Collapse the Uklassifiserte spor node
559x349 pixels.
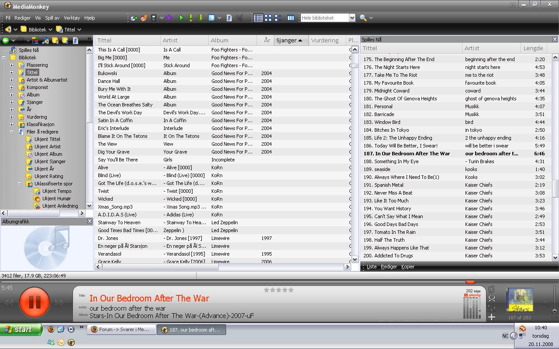tap(20, 184)
